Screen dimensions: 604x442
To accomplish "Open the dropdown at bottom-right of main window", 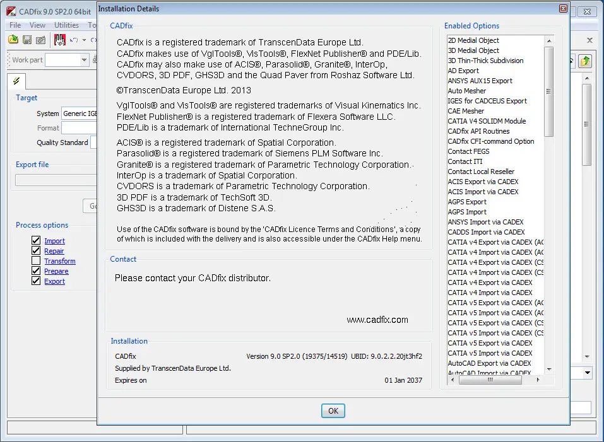I will pyautogui.click(x=587, y=373).
